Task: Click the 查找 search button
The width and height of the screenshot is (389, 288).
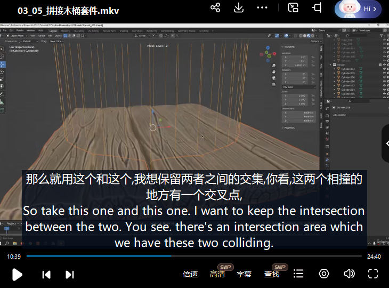Action: pos(272,274)
